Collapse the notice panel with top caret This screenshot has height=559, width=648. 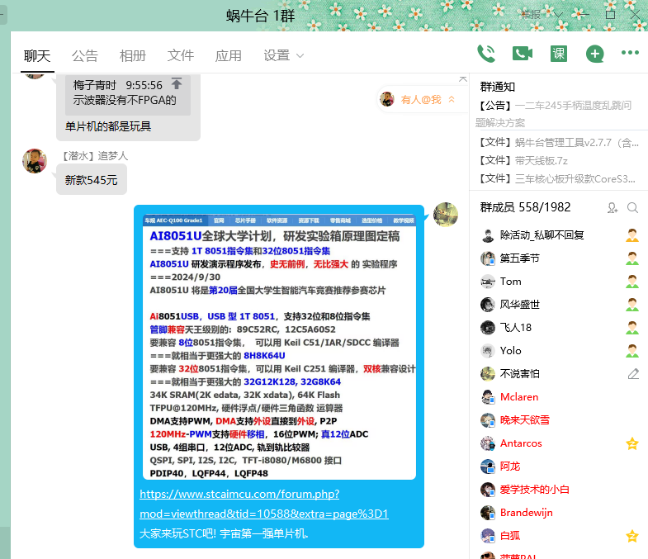point(463,78)
